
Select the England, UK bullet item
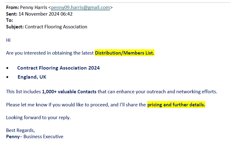click(x=32, y=77)
